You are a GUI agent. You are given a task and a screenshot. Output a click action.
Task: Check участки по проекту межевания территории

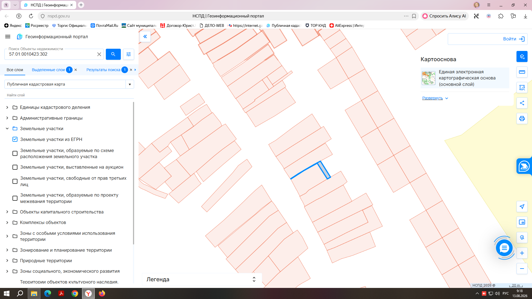(15, 198)
